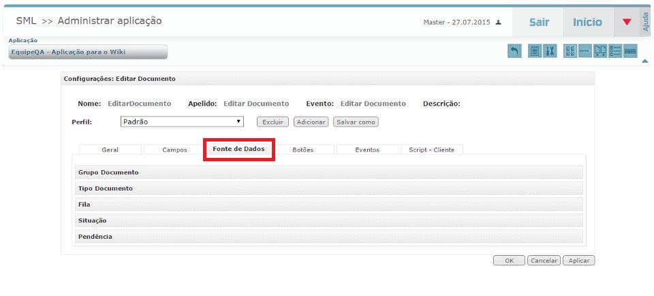Collapse header with small blue up arrow
Screen dimensions: 654x296
645,61
